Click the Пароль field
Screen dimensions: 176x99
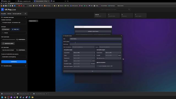click(110, 47)
